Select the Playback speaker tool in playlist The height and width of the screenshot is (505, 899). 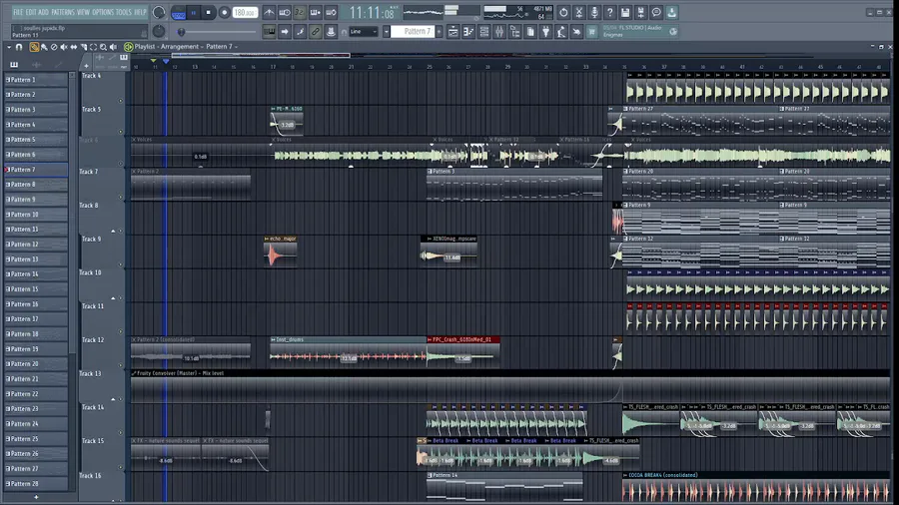point(113,47)
